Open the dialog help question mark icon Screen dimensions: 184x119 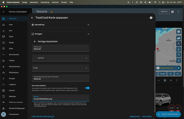[151, 18]
